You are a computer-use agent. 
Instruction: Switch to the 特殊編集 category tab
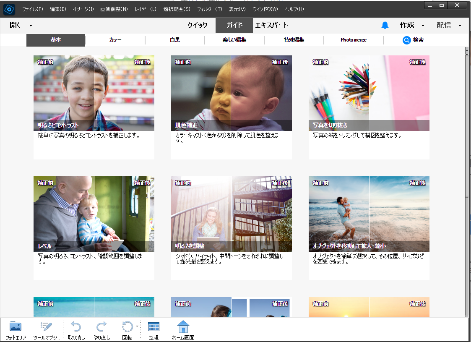(x=294, y=40)
